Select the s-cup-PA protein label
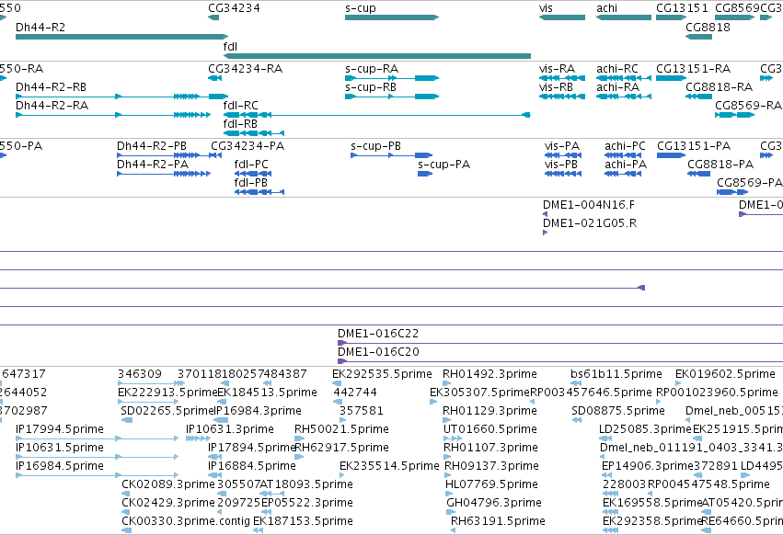Image resolution: width=783 pixels, height=535 pixels. pos(443,165)
